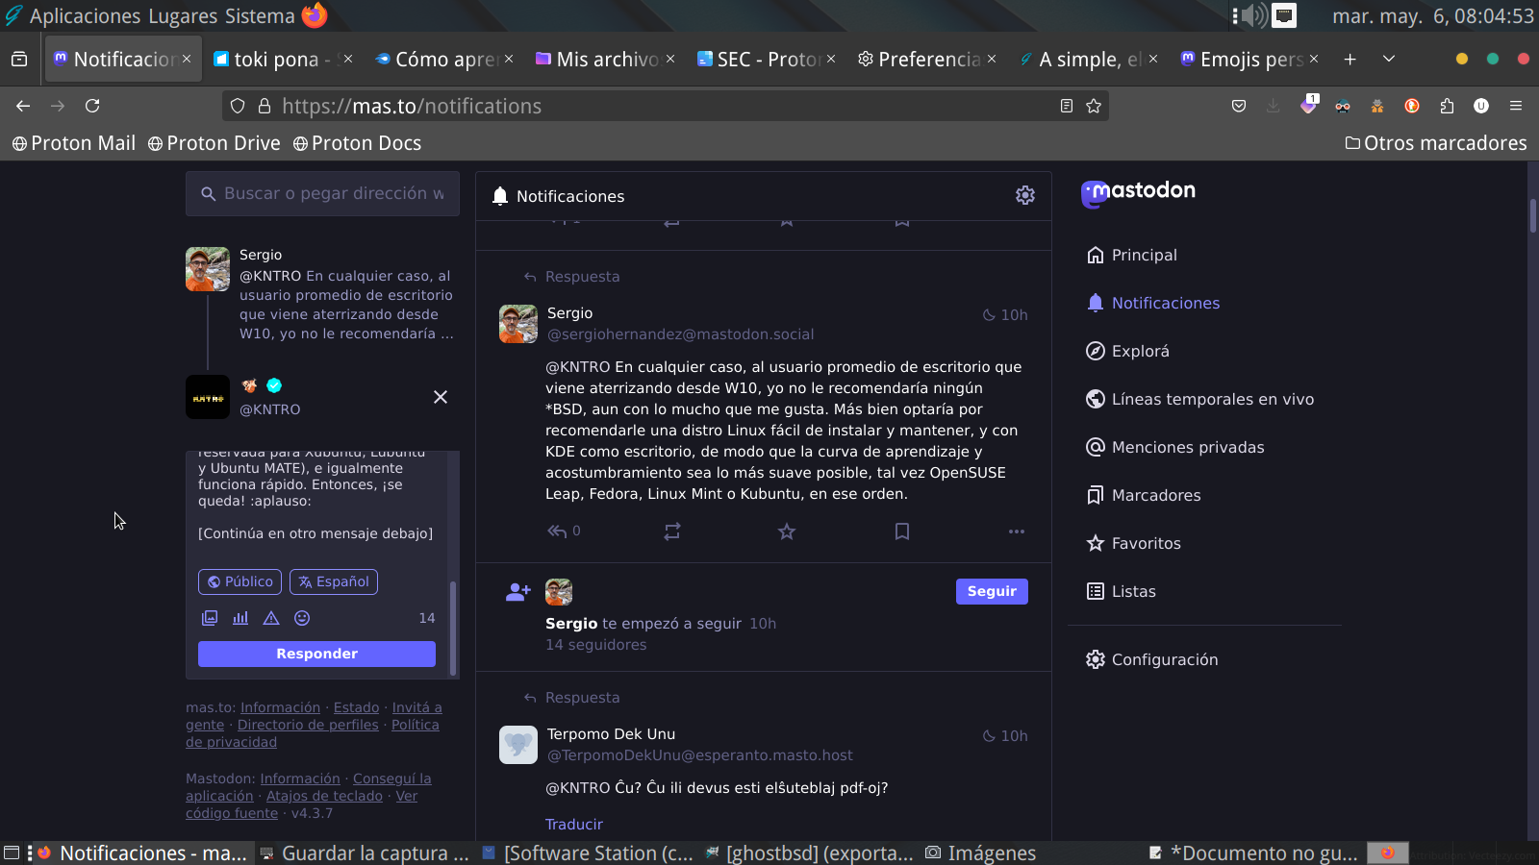List all tabs dropdown arrow
The width and height of the screenshot is (1539, 865).
pyautogui.click(x=1389, y=60)
